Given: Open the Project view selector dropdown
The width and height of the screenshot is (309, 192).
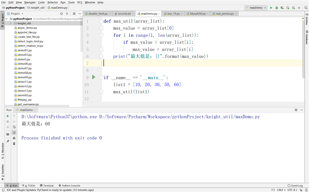Looking at the screenshot, I should (15, 14).
